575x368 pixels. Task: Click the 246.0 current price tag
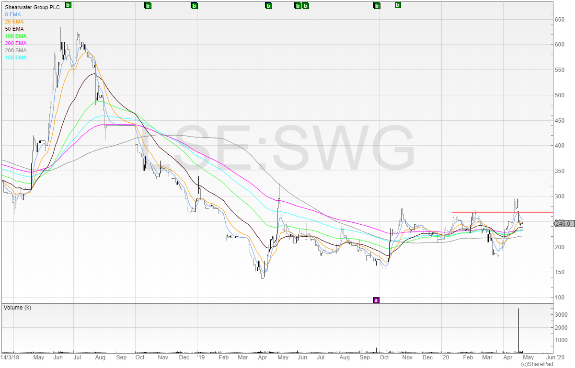563,223
